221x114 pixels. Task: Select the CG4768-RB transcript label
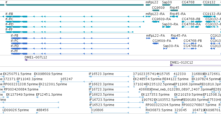coord(191,19)
